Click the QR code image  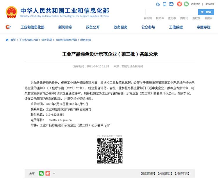pos(110,151)
